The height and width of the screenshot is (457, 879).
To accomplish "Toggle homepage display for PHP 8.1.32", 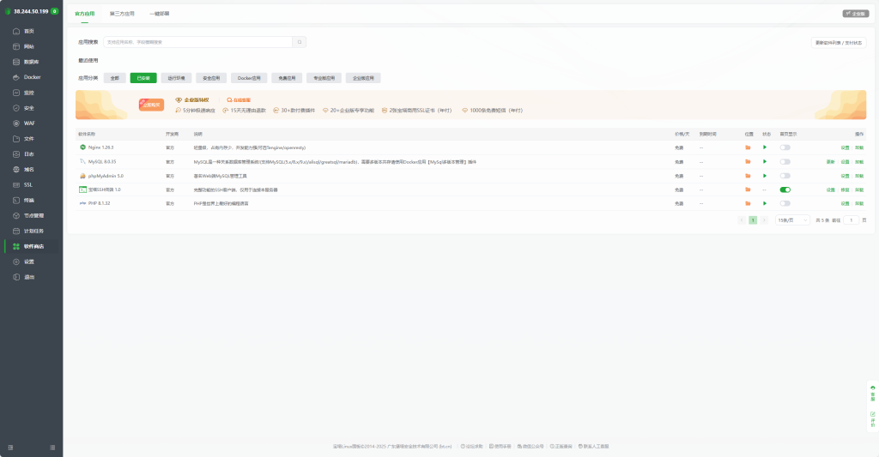I will click(x=785, y=203).
